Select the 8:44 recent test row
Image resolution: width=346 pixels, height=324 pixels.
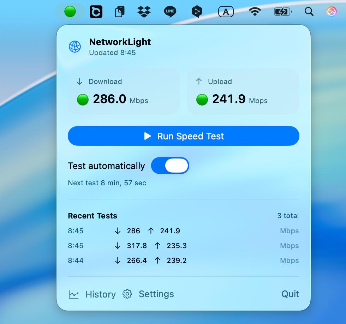click(x=183, y=260)
